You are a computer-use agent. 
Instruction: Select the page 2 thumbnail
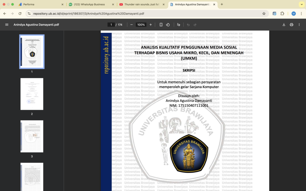click(32, 94)
